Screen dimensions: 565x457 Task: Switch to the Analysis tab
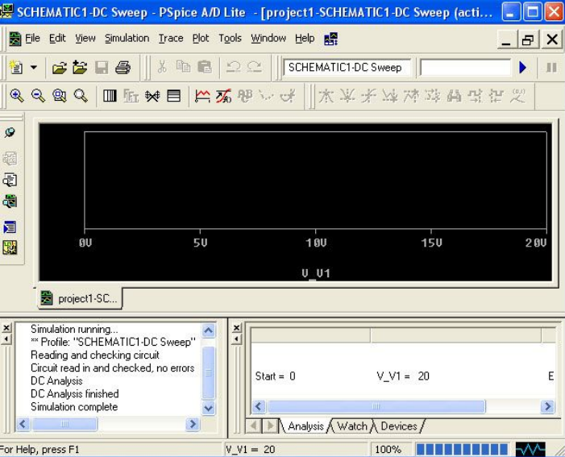click(x=305, y=426)
